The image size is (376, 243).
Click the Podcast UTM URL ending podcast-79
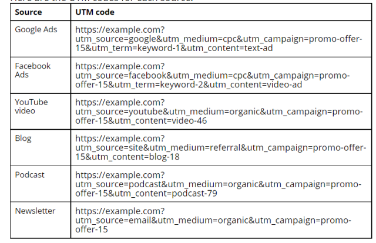[x=218, y=184]
